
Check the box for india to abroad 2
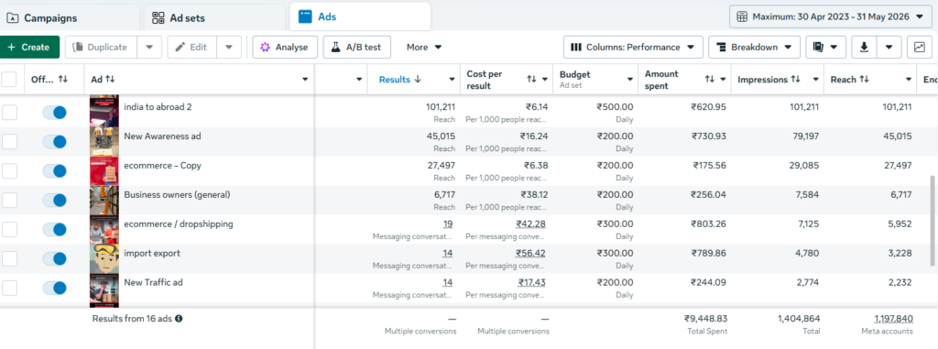click(x=9, y=113)
